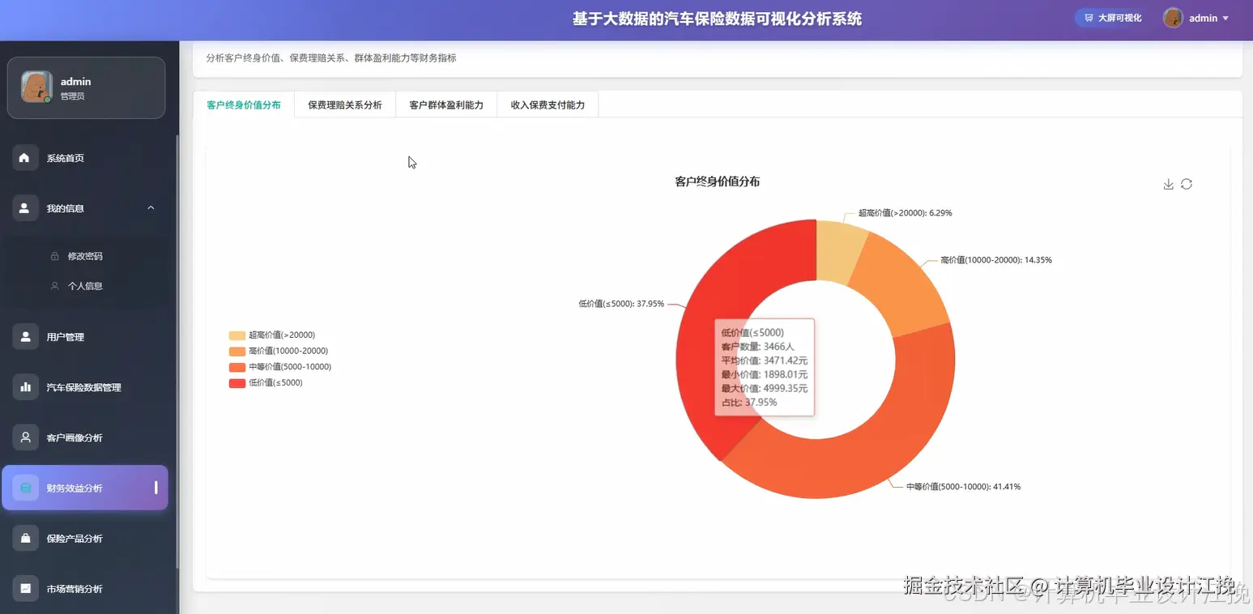Click the chart icon beside 市场营销分析
The image size is (1253, 614).
point(25,588)
